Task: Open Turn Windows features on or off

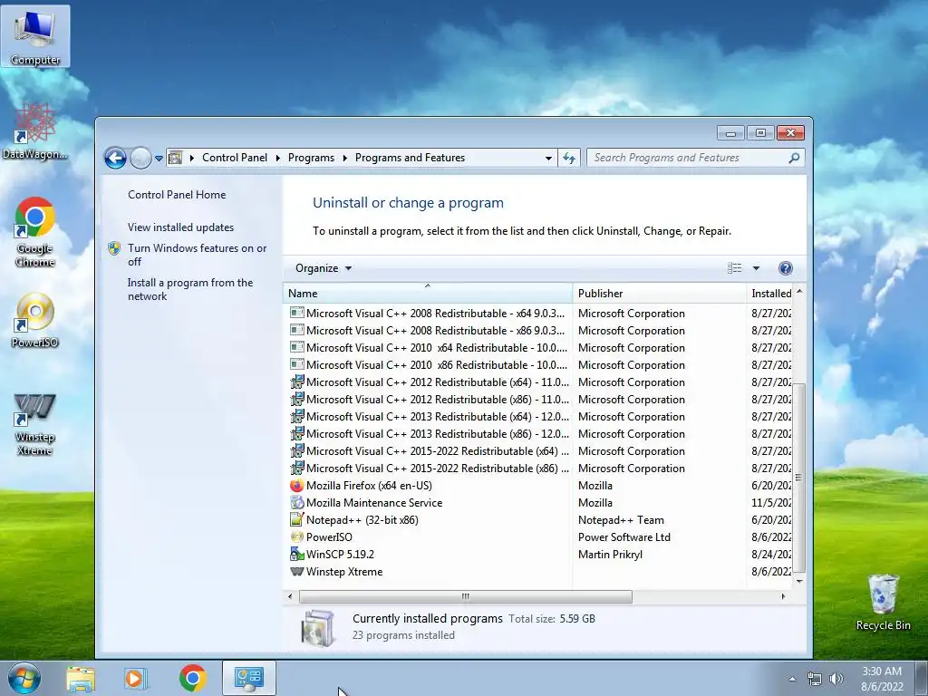Action: pos(197,255)
